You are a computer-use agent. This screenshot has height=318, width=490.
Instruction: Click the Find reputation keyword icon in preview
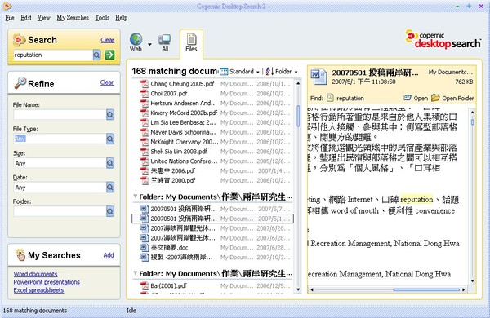click(330, 98)
